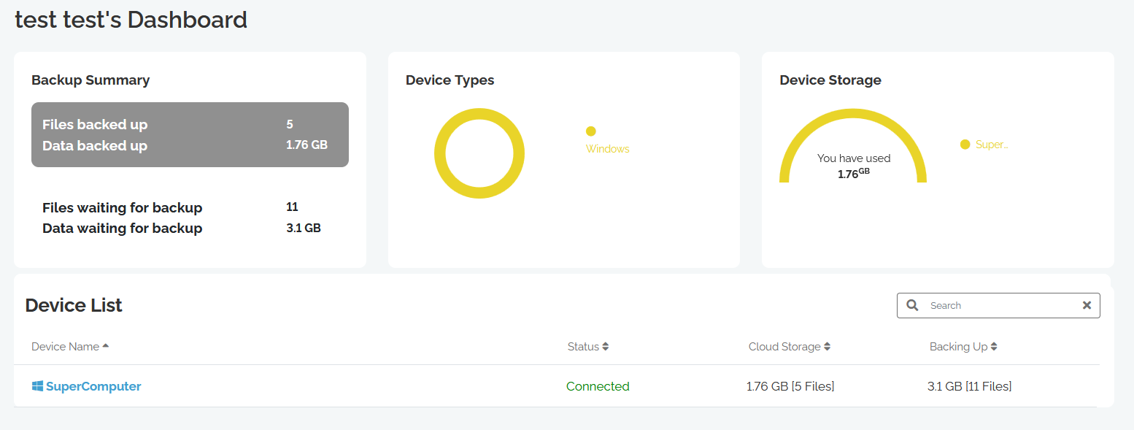Click the You have used text
Screen dimensions: 1134x430
click(x=854, y=158)
